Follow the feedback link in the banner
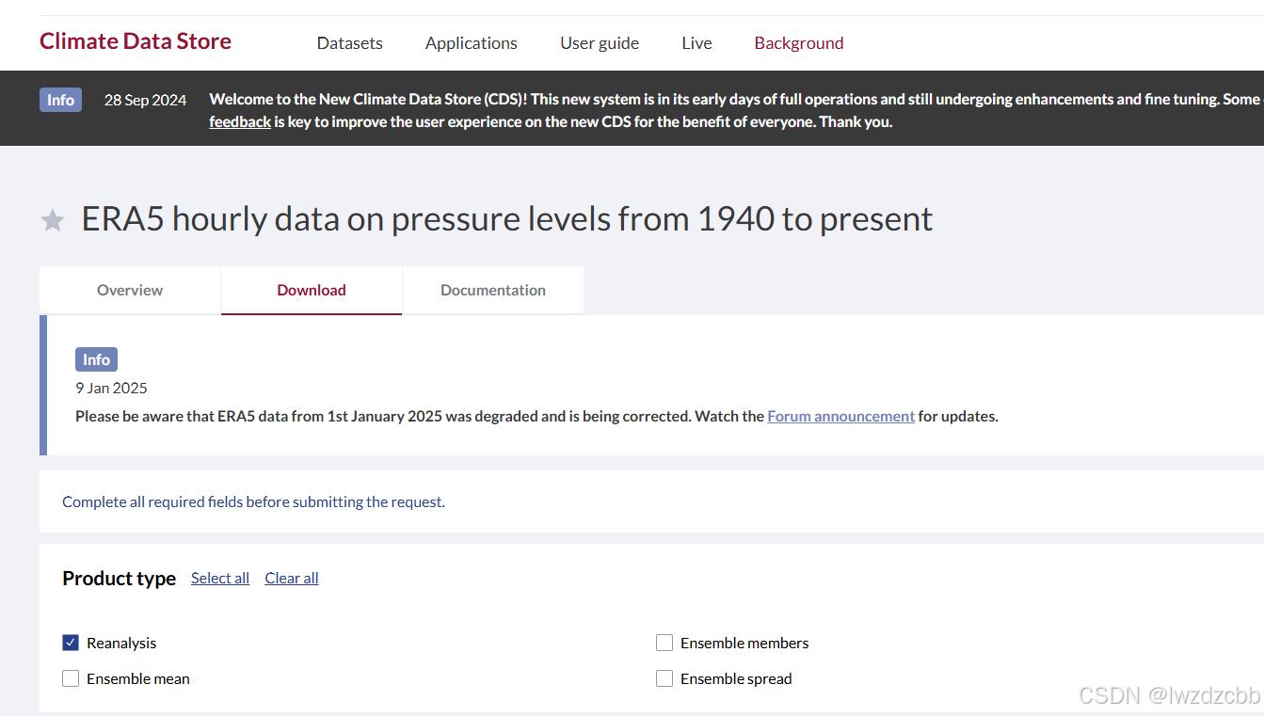Viewport: 1264px width, 716px height. coord(240,121)
